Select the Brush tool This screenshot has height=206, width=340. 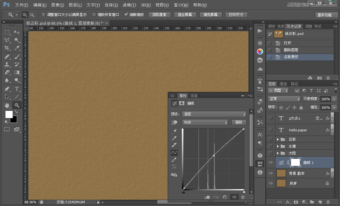17,57
